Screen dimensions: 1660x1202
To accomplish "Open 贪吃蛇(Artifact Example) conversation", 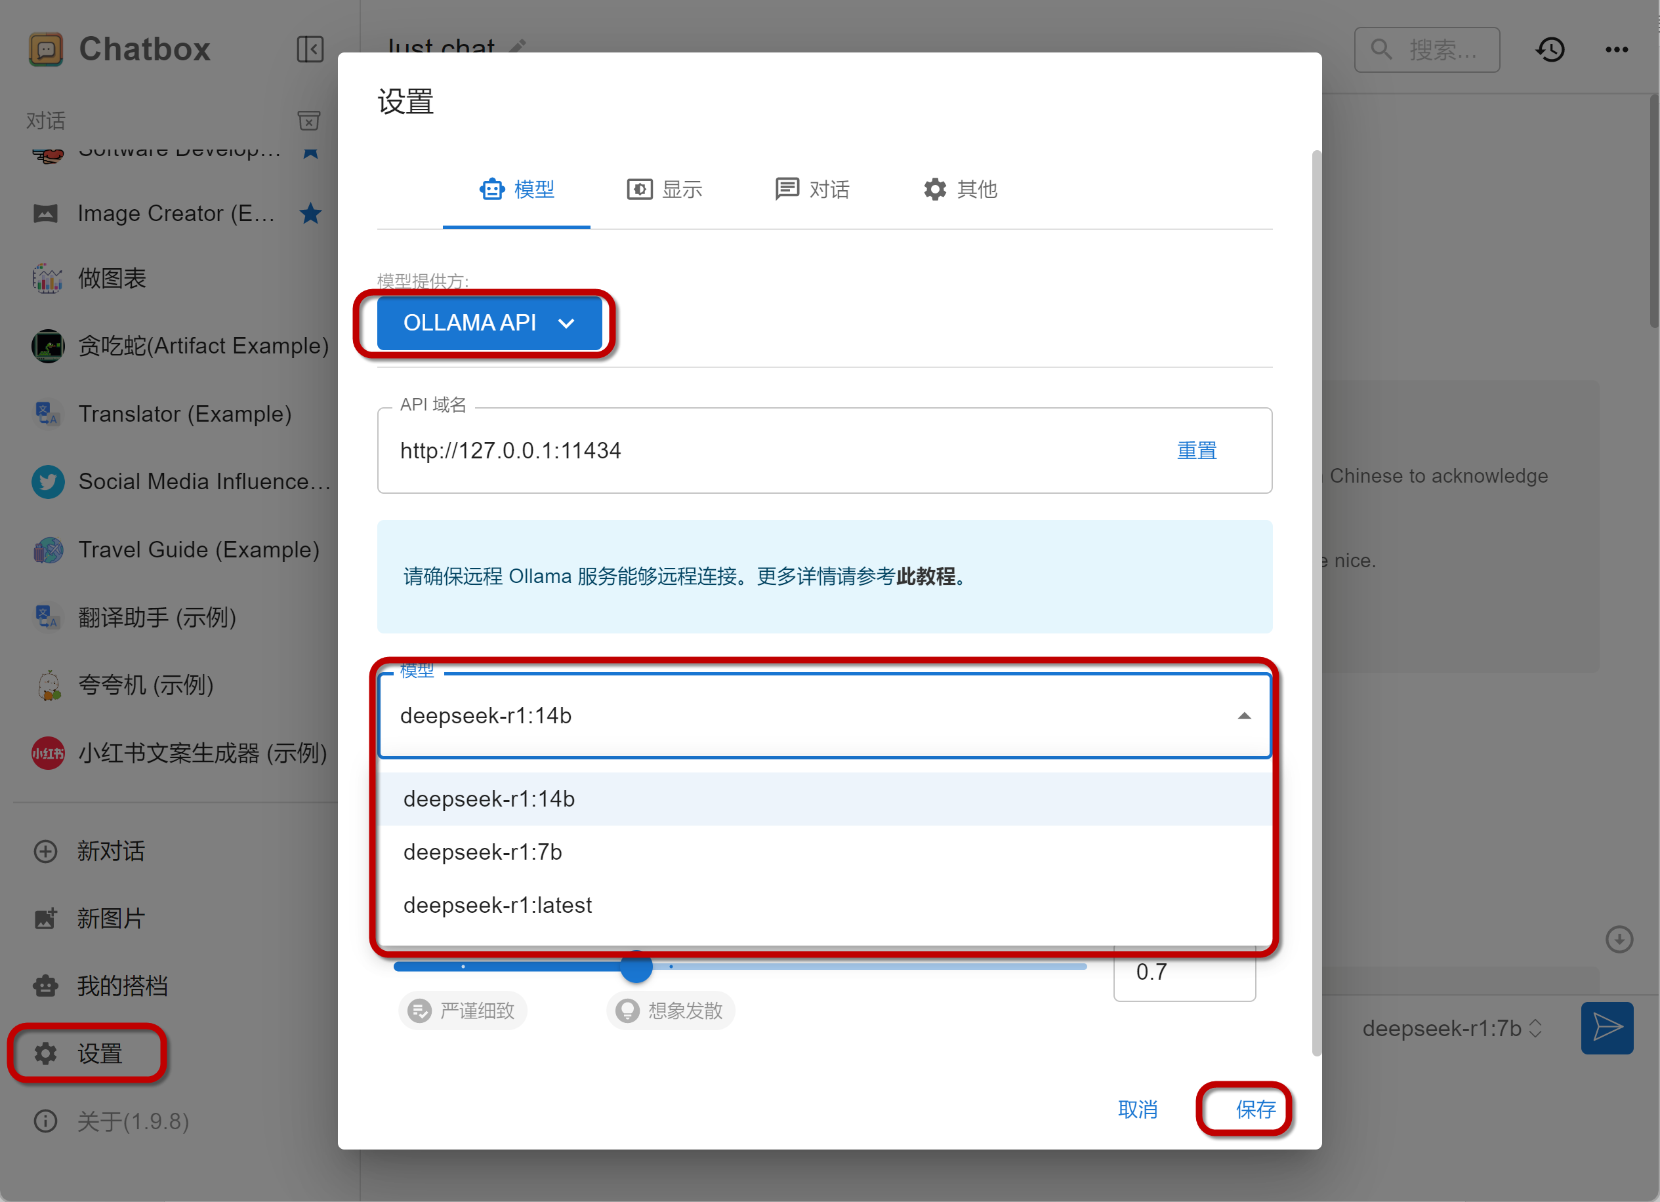I will click(x=179, y=346).
